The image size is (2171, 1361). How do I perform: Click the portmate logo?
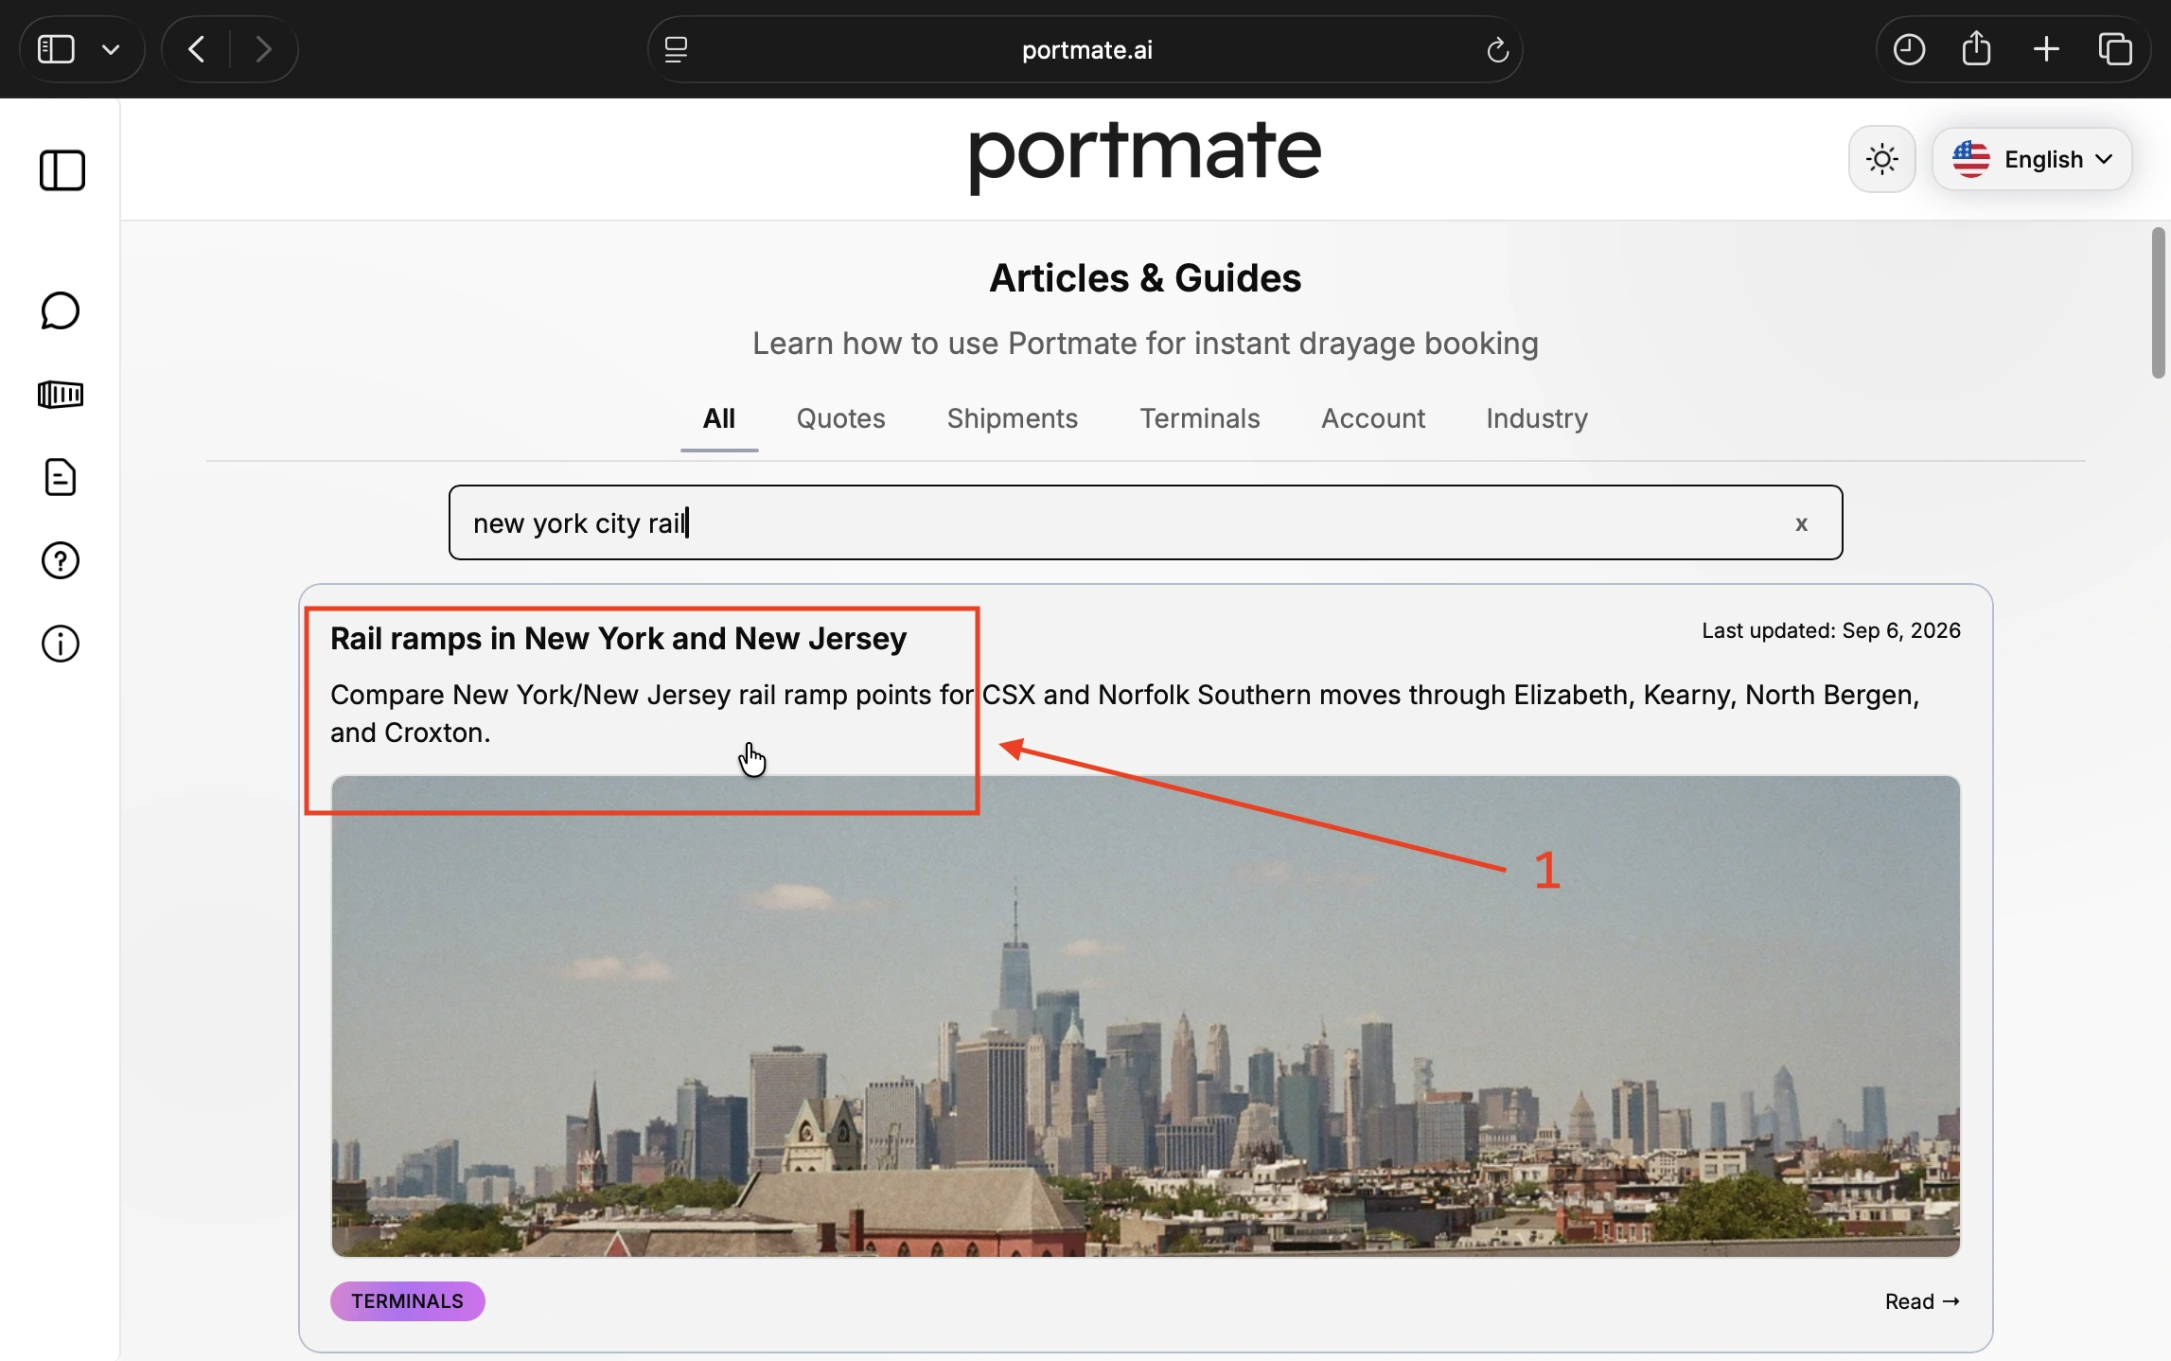(1145, 157)
